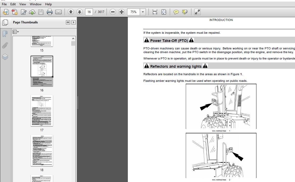This screenshot has width=295, height=182.
Task: Add a sticky note comment
Action: tap(176, 12)
